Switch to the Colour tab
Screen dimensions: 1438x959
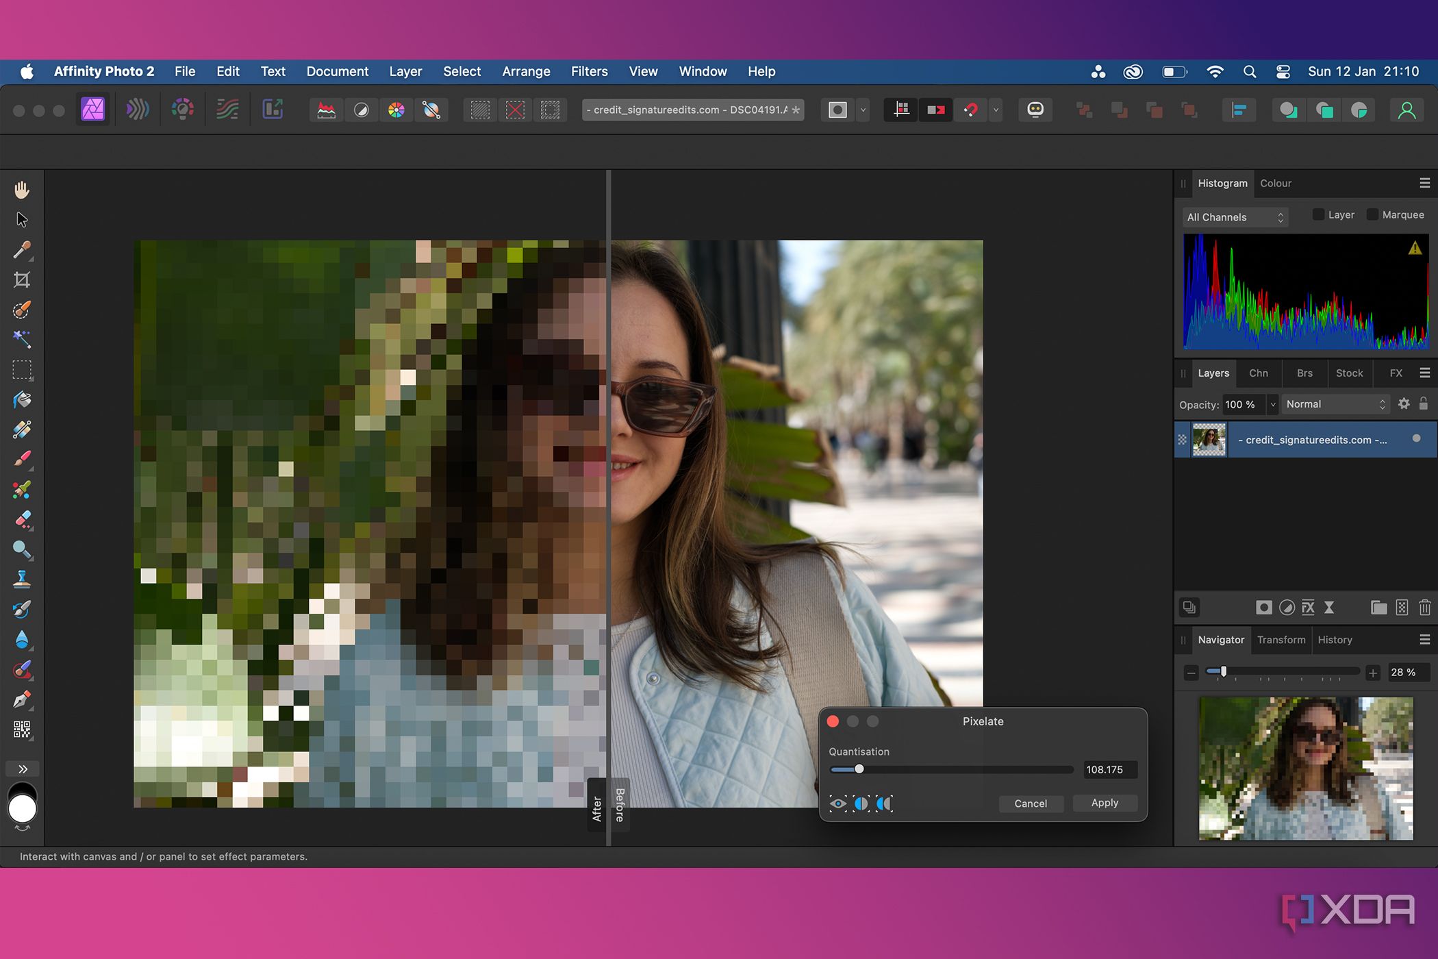coord(1276,183)
